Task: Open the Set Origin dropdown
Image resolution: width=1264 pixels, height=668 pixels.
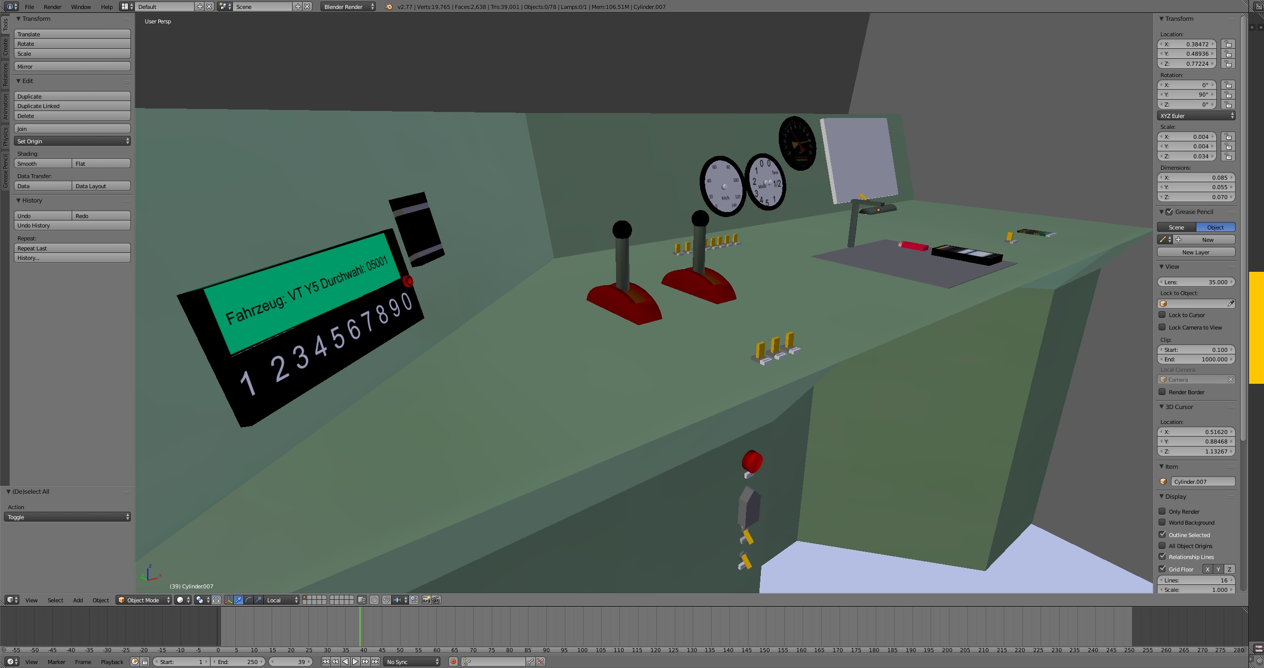Action: (x=72, y=141)
